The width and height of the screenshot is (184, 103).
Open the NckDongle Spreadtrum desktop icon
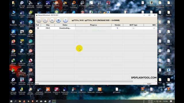pos(22,62)
